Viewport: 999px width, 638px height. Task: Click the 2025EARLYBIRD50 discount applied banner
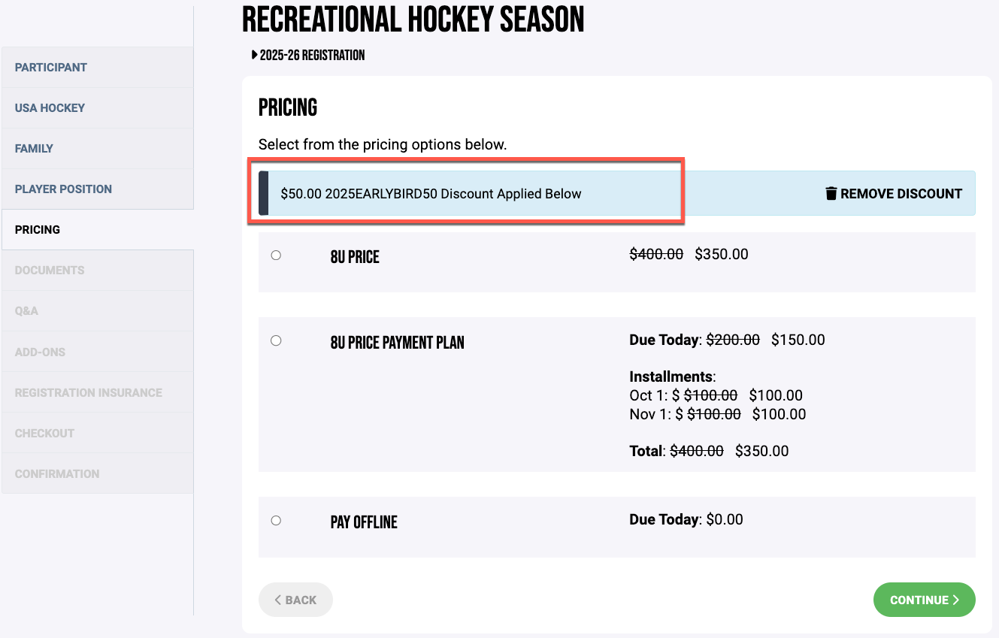point(431,194)
